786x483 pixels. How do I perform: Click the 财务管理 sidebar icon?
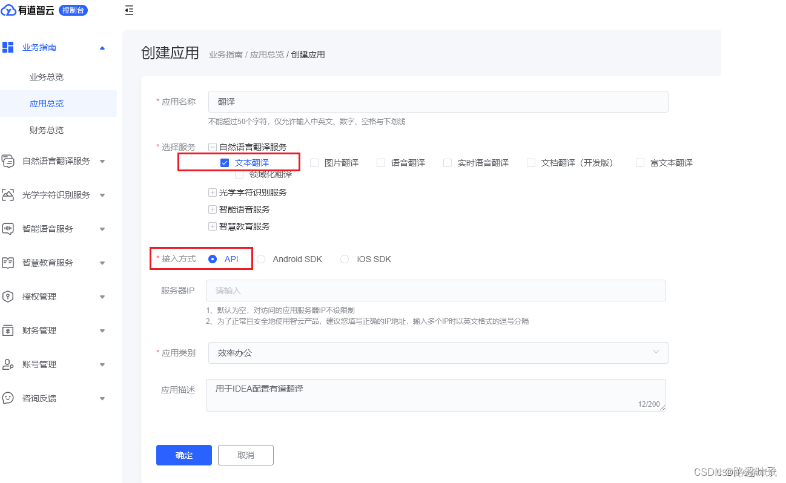tap(8, 330)
